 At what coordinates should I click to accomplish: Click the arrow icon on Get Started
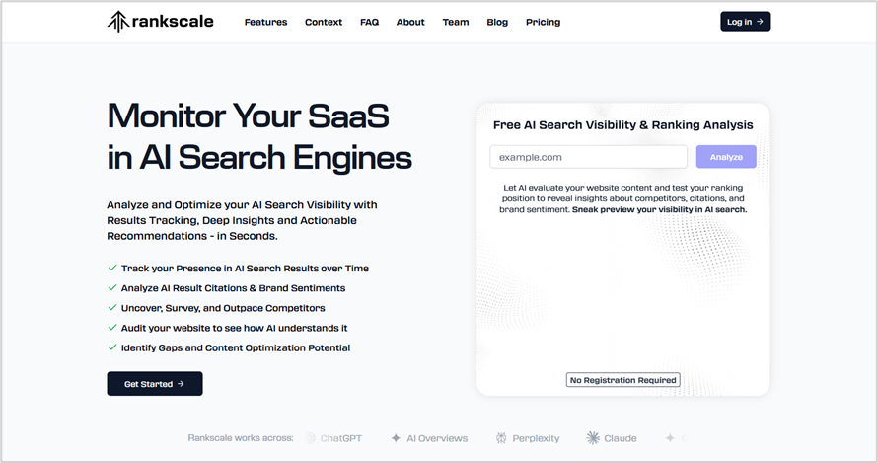(181, 384)
